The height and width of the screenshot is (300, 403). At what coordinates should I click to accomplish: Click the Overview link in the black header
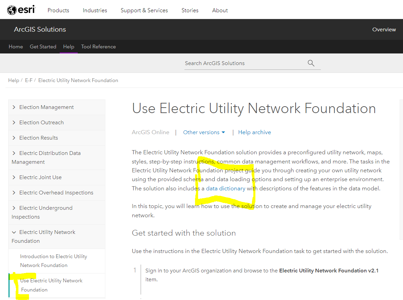pyautogui.click(x=384, y=29)
